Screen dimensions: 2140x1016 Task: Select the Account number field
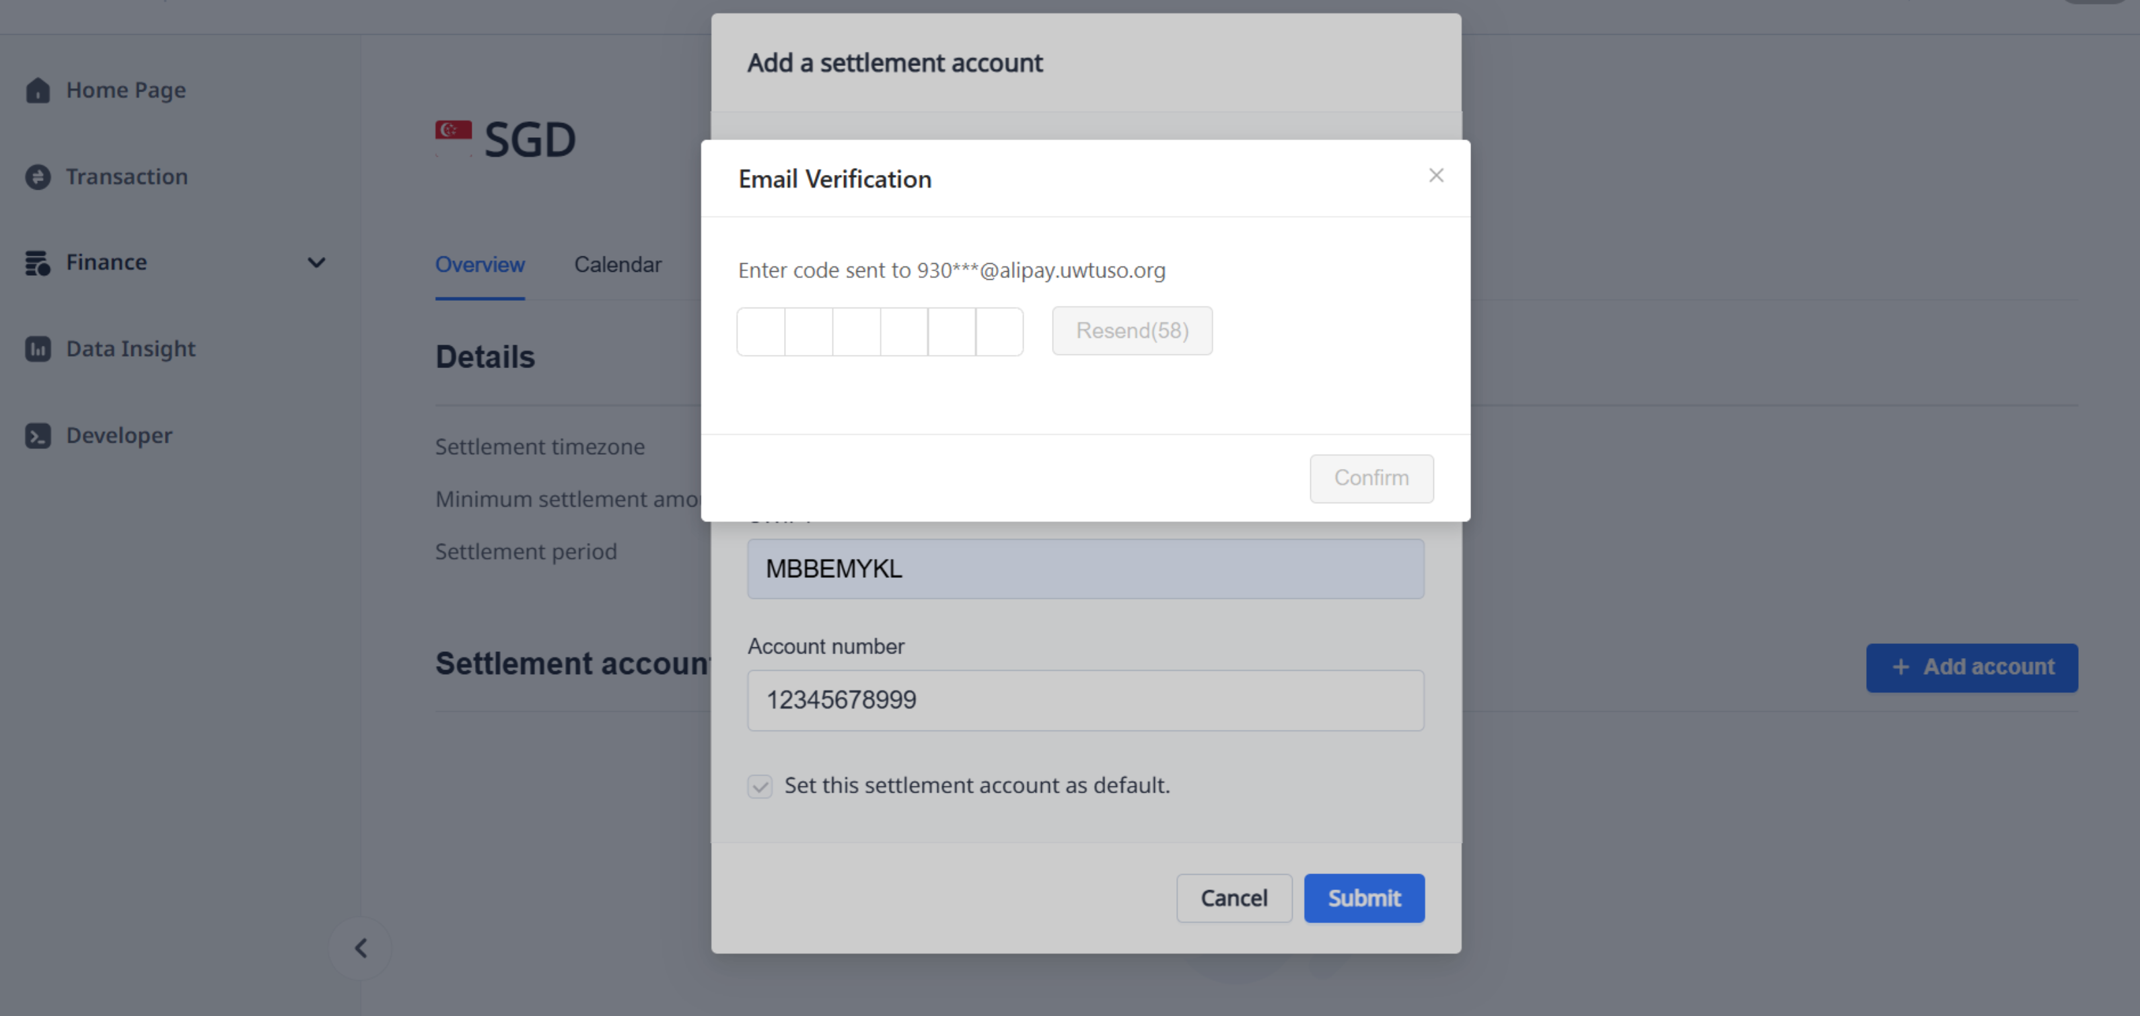click(x=1084, y=700)
